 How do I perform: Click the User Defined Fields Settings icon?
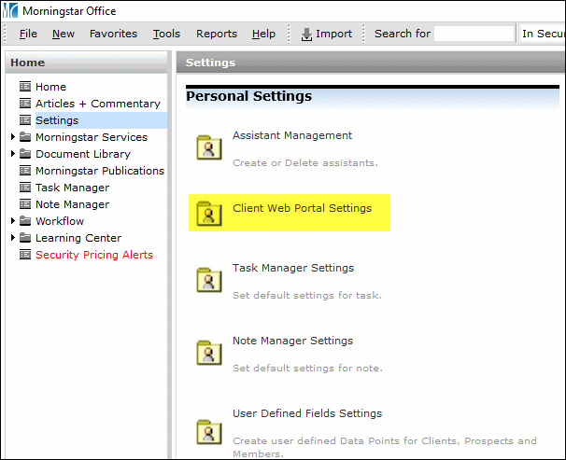click(x=208, y=430)
